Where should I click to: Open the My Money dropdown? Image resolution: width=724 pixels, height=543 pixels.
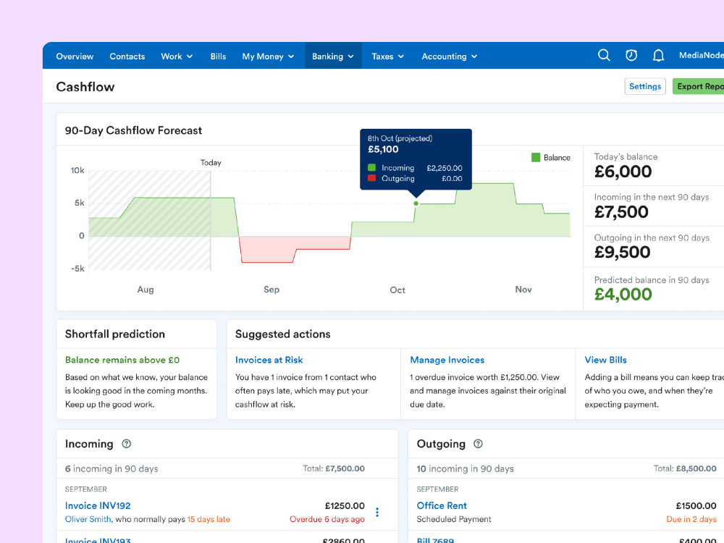coord(267,56)
